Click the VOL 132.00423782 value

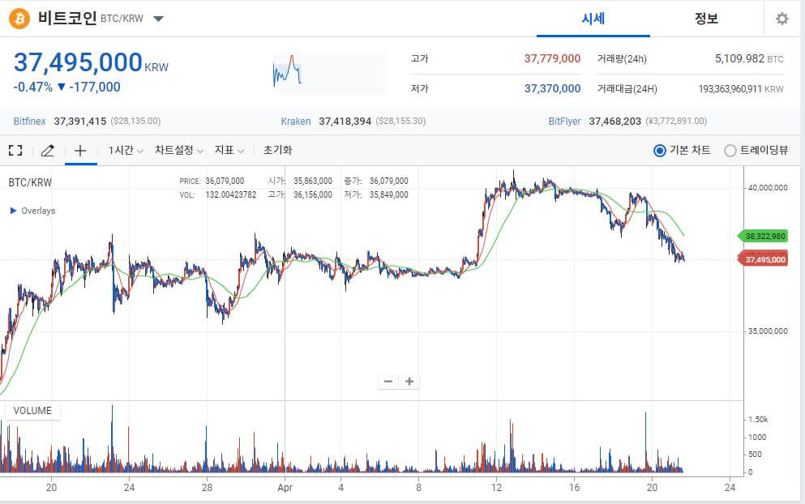(230, 195)
